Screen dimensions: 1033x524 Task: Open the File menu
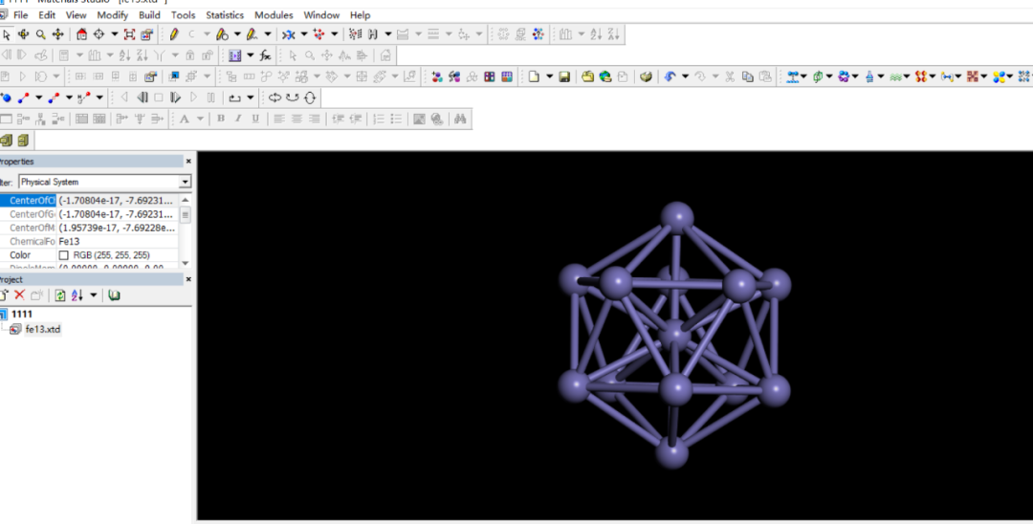point(20,15)
